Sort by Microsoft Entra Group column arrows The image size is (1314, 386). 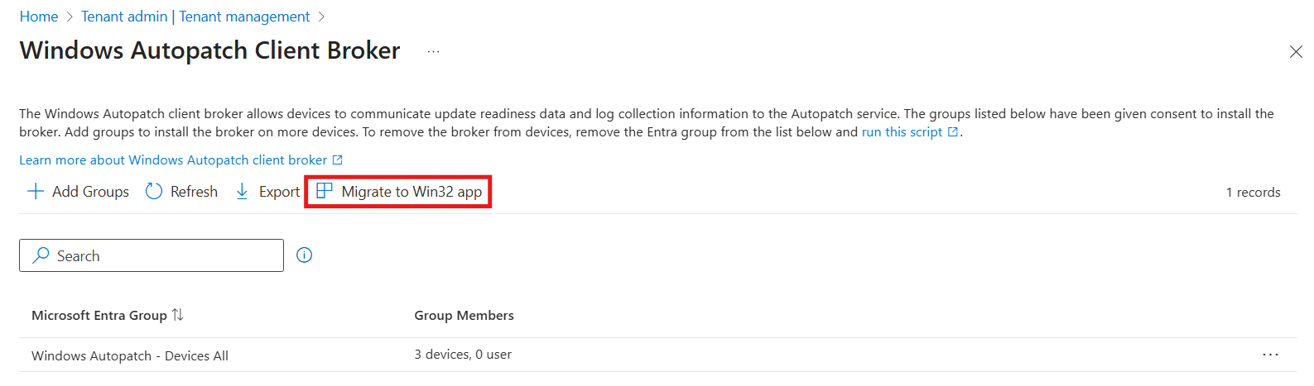coord(178,315)
